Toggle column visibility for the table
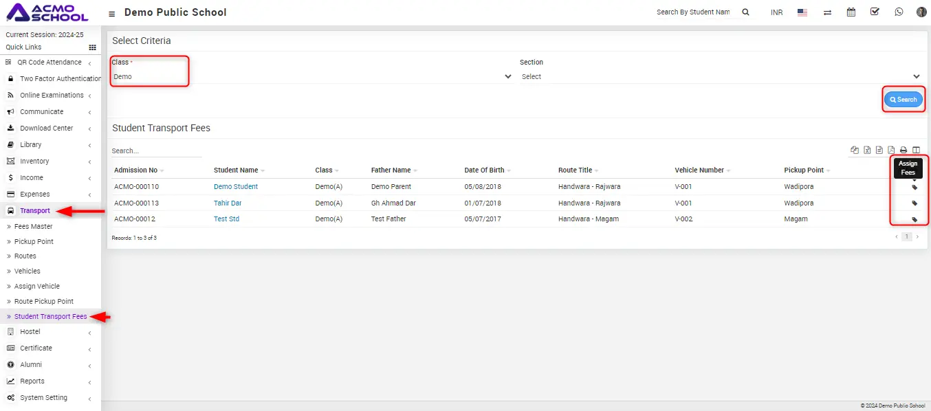Viewport: 931px width, 411px height. [x=916, y=150]
